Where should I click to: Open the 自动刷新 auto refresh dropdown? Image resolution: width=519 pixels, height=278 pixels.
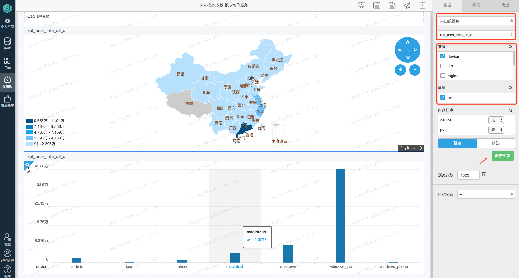(x=486, y=194)
